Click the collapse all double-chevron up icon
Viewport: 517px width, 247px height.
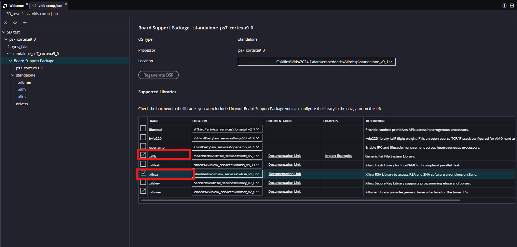[5, 23]
